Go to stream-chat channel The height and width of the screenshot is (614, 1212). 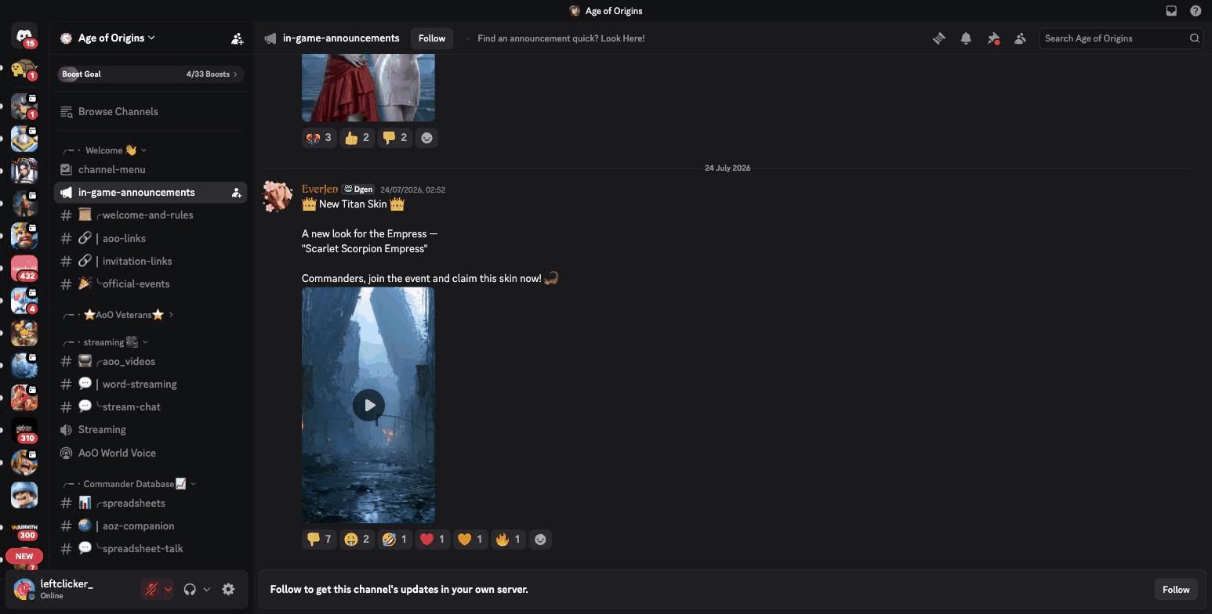coord(151,407)
